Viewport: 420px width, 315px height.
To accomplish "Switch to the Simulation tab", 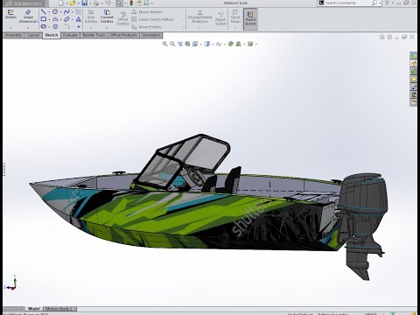I will pyautogui.click(x=151, y=35).
